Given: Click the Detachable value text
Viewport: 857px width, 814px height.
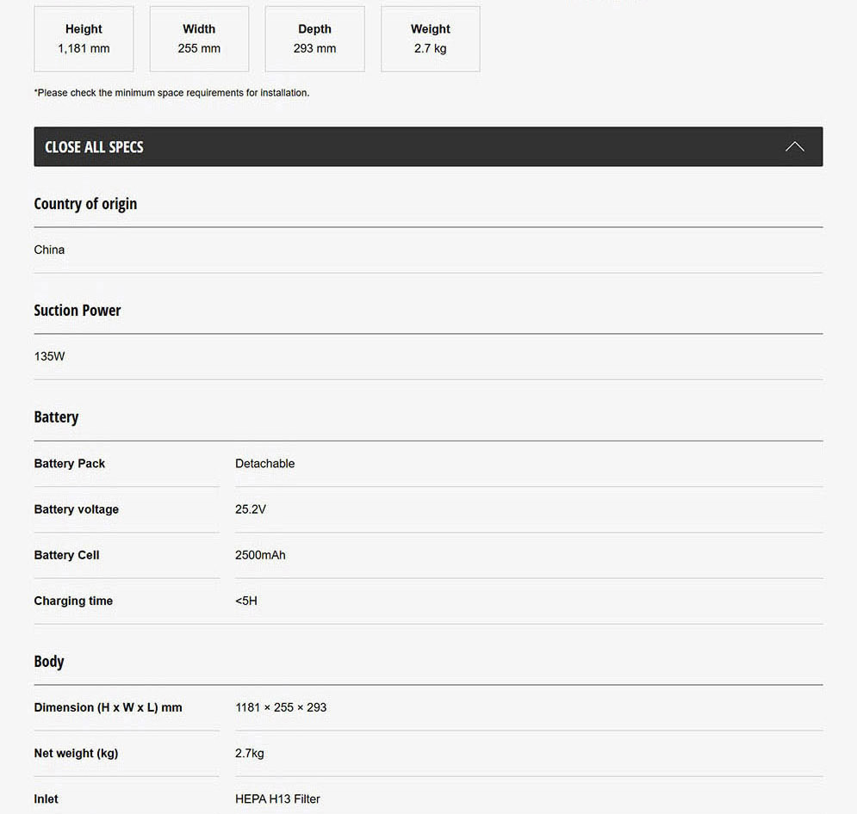Looking at the screenshot, I should (x=265, y=464).
